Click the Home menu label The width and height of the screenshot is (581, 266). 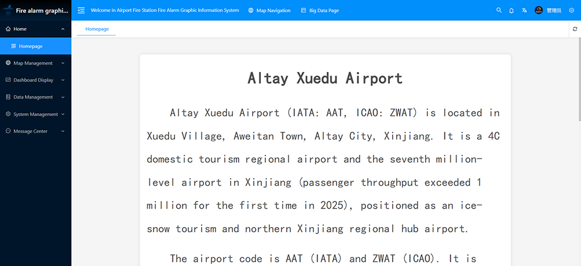[x=20, y=29]
